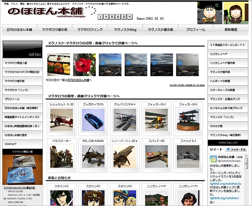This screenshot has height=206, width=252.
Task: Open スターウォーズの部屋 in the right sidebar
Action: pyautogui.click(x=228, y=90)
